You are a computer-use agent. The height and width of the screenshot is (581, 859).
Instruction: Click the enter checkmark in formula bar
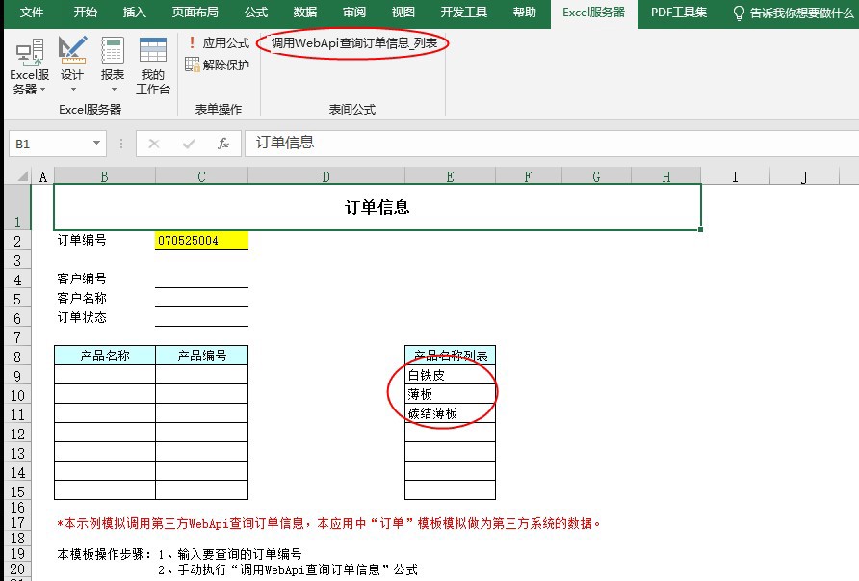click(189, 144)
